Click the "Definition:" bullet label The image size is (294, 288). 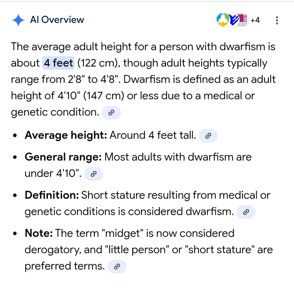pyautogui.click(x=52, y=195)
